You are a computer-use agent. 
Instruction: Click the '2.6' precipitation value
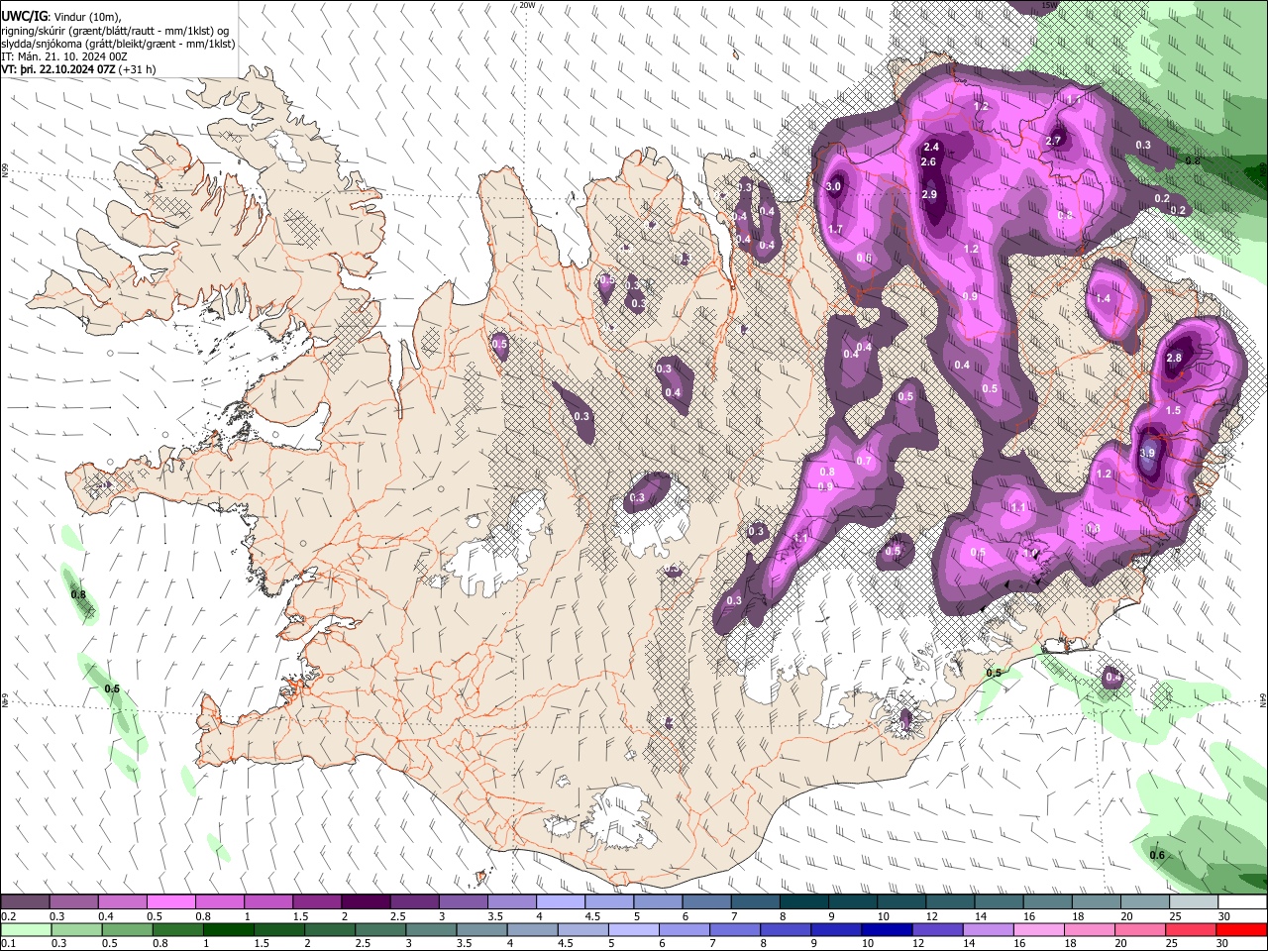coord(928,162)
